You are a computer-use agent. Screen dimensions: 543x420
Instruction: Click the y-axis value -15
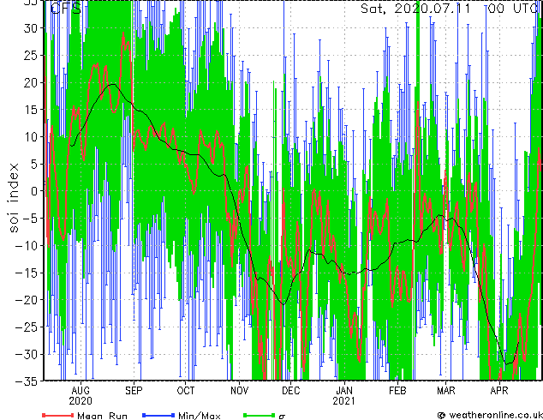[27, 273]
